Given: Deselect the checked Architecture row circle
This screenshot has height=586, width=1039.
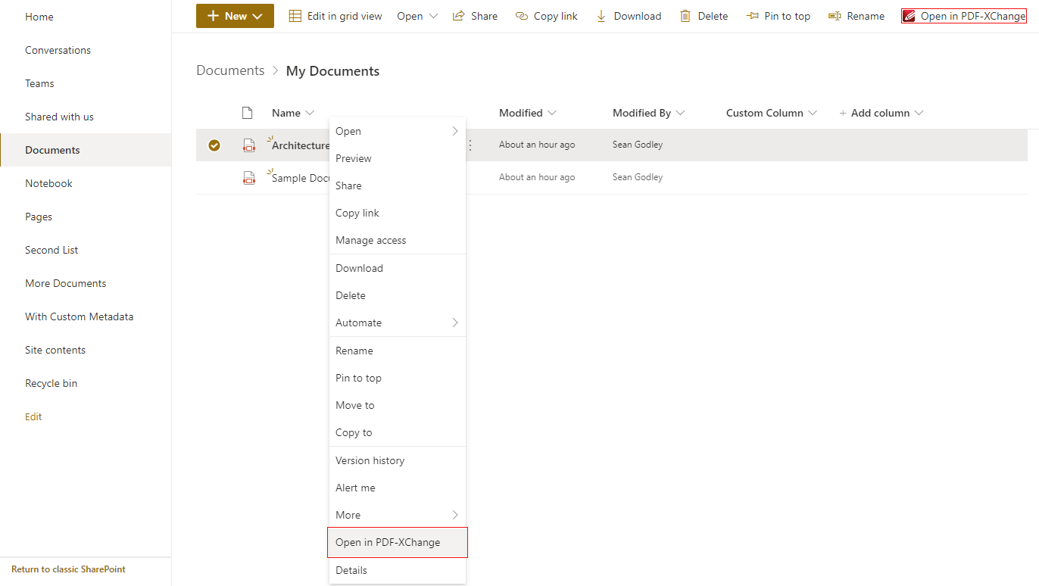Looking at the screenshot, I should [x=214, y=145].
